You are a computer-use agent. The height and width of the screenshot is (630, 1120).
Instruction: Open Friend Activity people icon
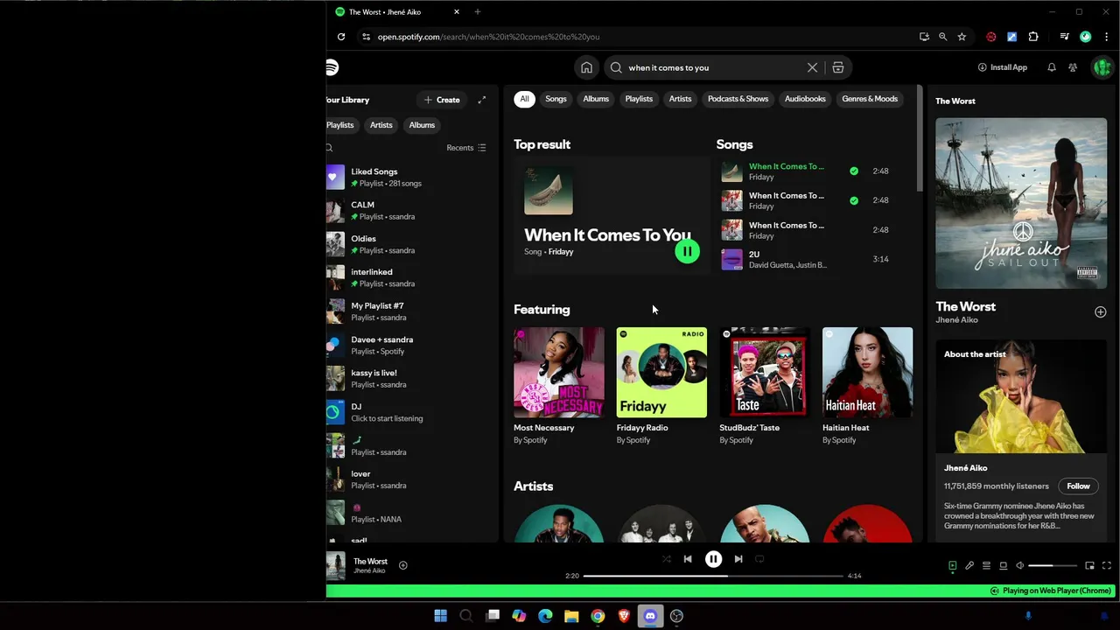click(x=1073, y=67)
